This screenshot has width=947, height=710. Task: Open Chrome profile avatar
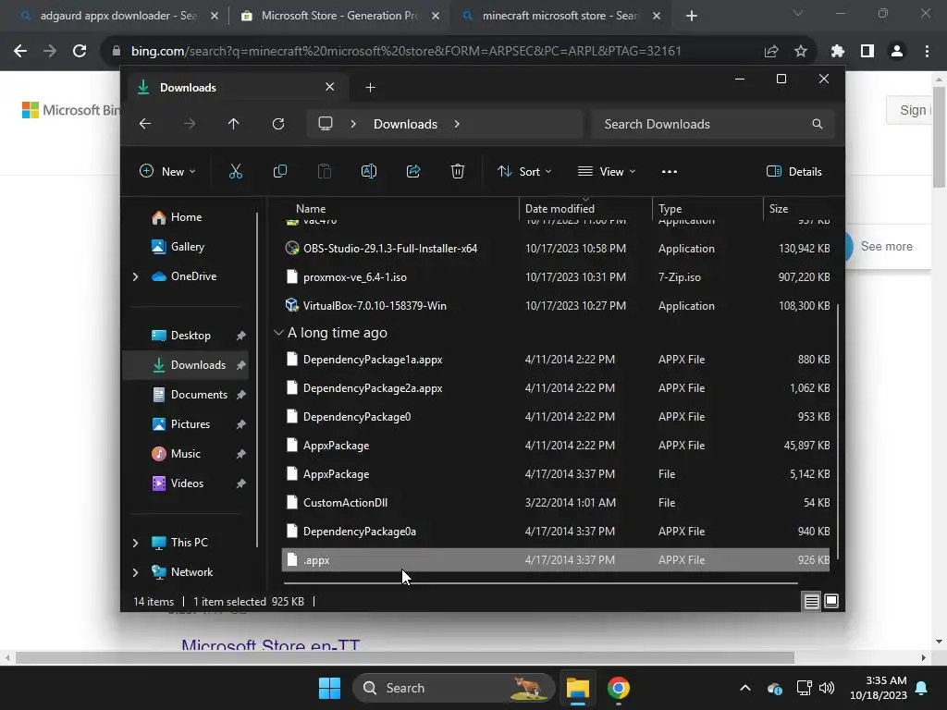(897, 52)
